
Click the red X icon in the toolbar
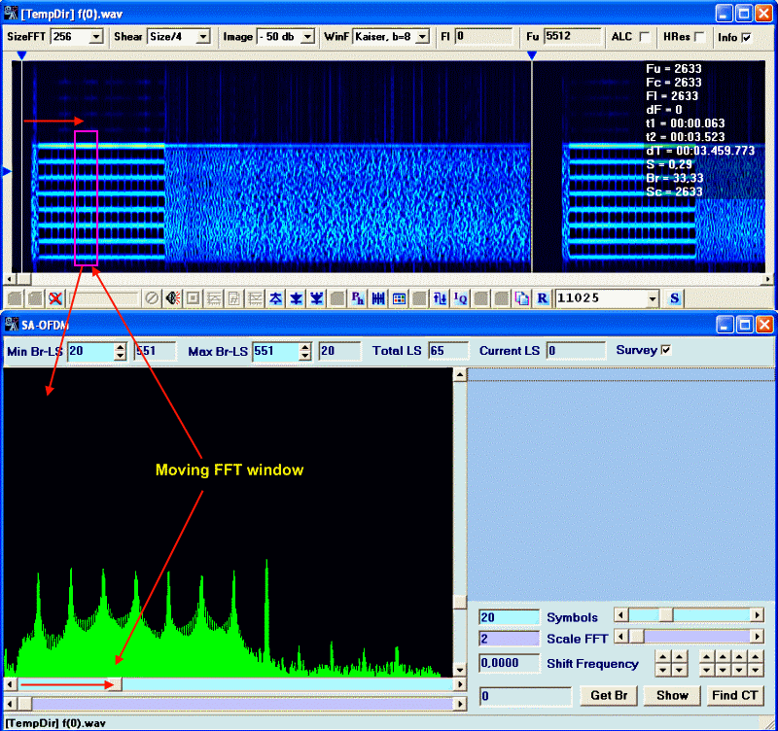point(56,298)
